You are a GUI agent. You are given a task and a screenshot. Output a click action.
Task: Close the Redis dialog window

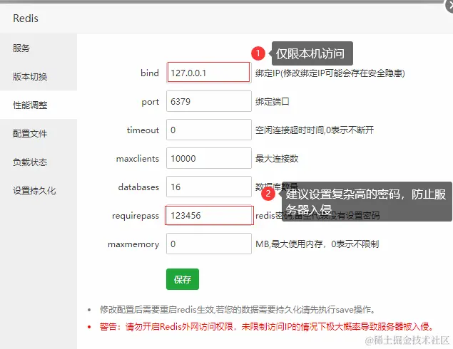[x=449, y=6]
